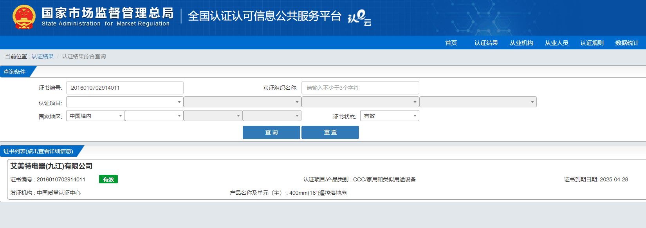Open the 证书状态 dropdown showing 有效
This screenshot has width=646, height=228.
click(390, 116)
